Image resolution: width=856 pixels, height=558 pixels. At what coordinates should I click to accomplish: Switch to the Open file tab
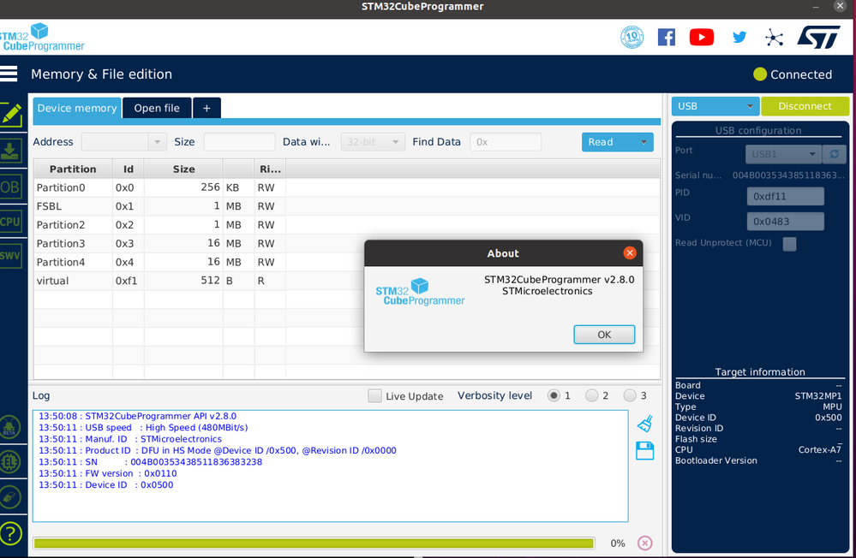click(157, 108)
